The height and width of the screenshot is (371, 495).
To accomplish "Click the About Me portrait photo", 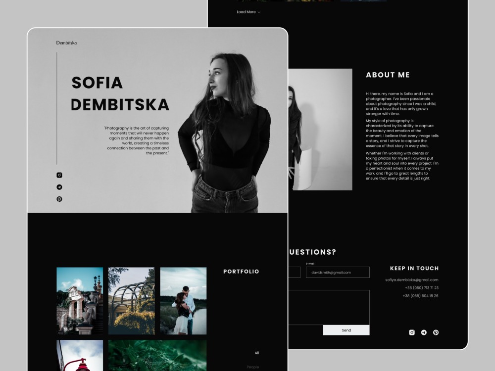I will pyautogui.click(x=320, y=129).
